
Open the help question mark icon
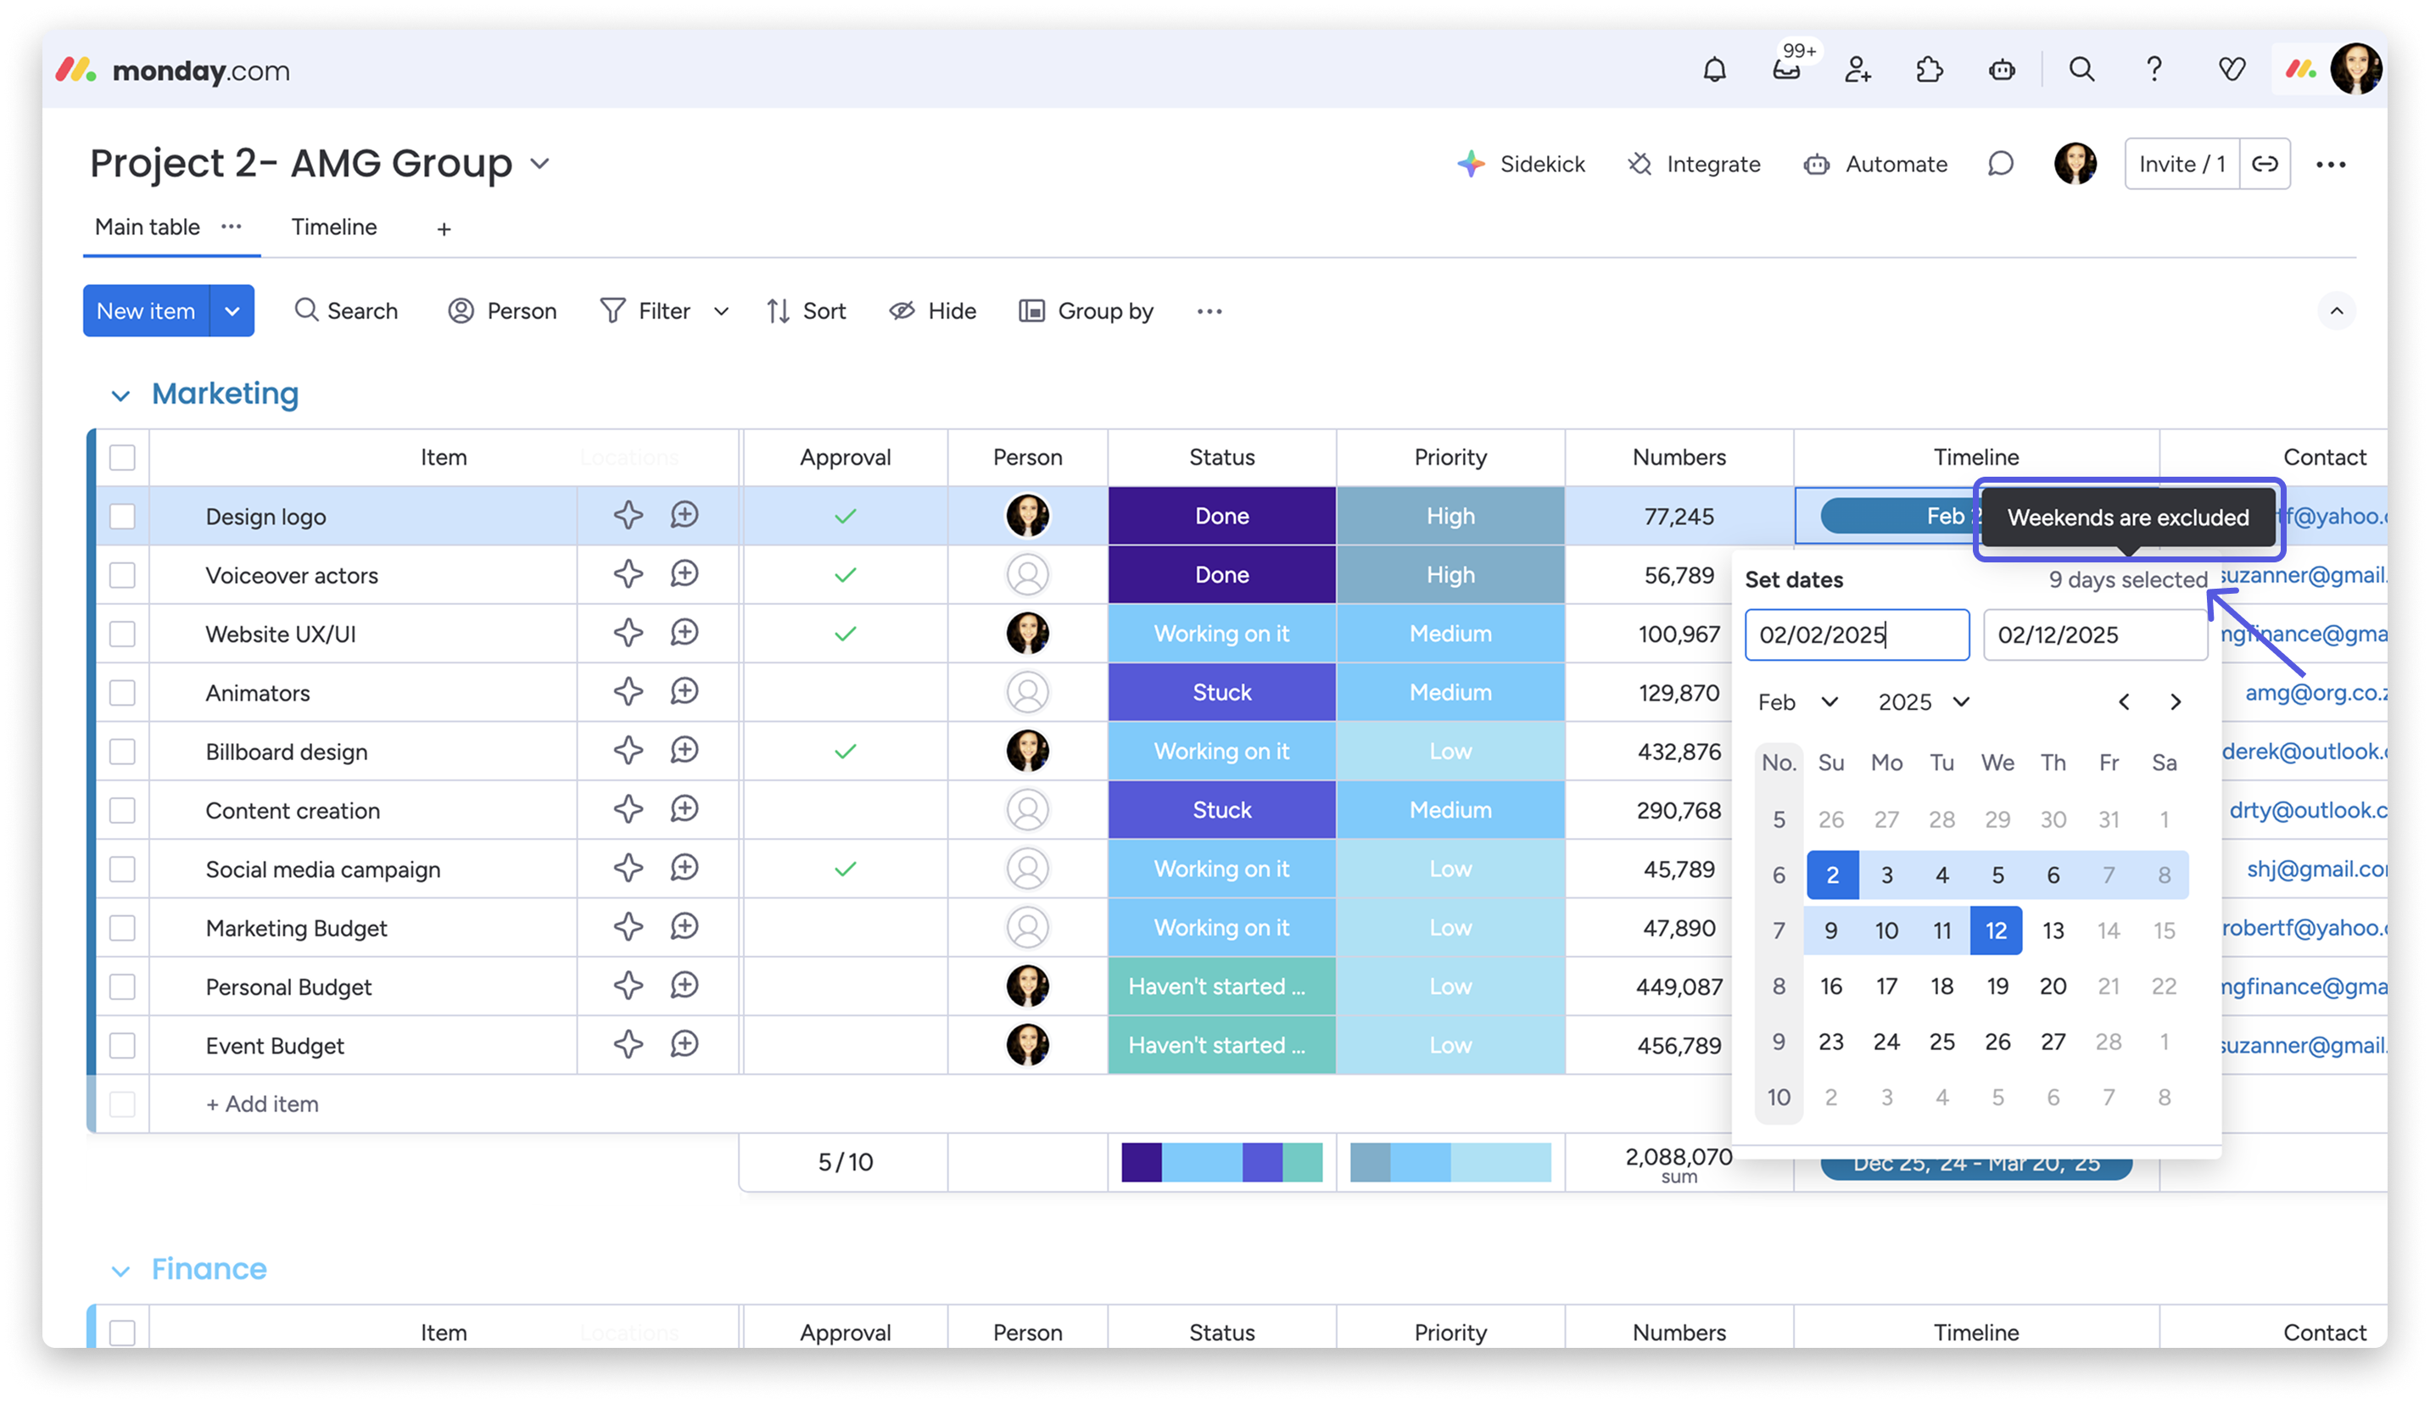coord(2154,70)
